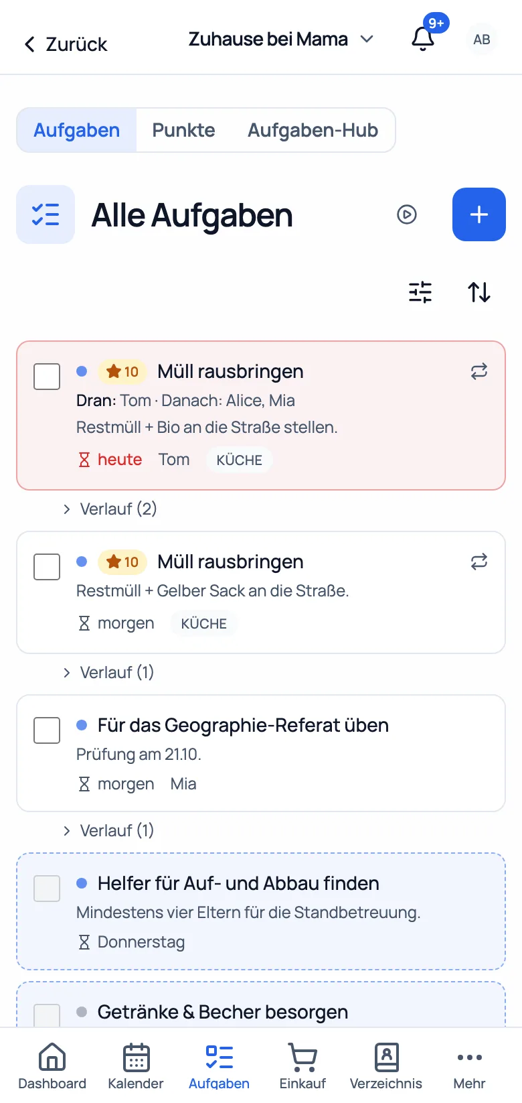Image resolution: width=522 pixels, height=1103 pixels.
Task: Open the Getränke & Becher besorgen task
Action: (223, 1012)
